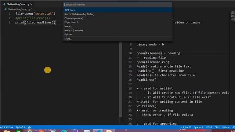
Task: Open Visual Studio Code from the taskbar
Action: [x=98, y=131]
